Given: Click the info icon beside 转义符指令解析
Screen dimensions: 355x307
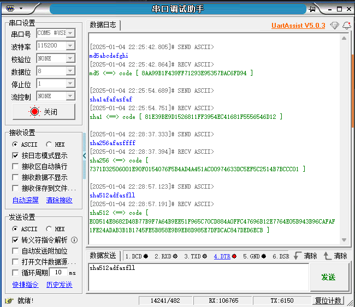Looking at the screenshot, I should (x=74, y=240).
